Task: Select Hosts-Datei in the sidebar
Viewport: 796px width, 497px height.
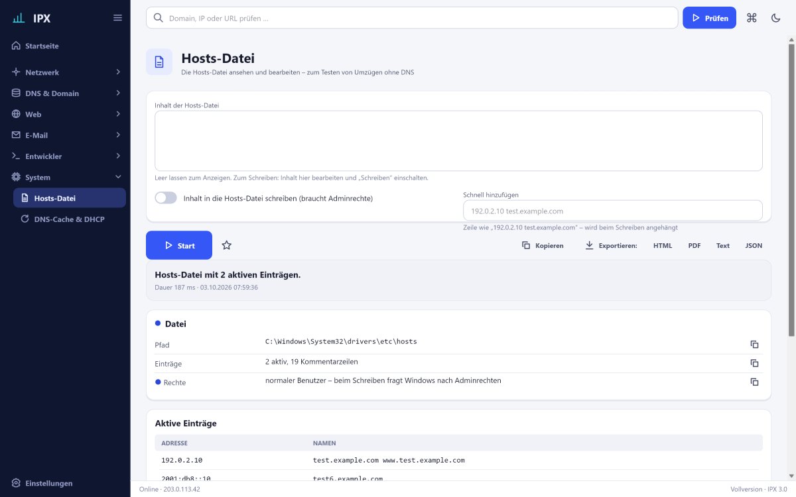Action: tap(70, 198)
